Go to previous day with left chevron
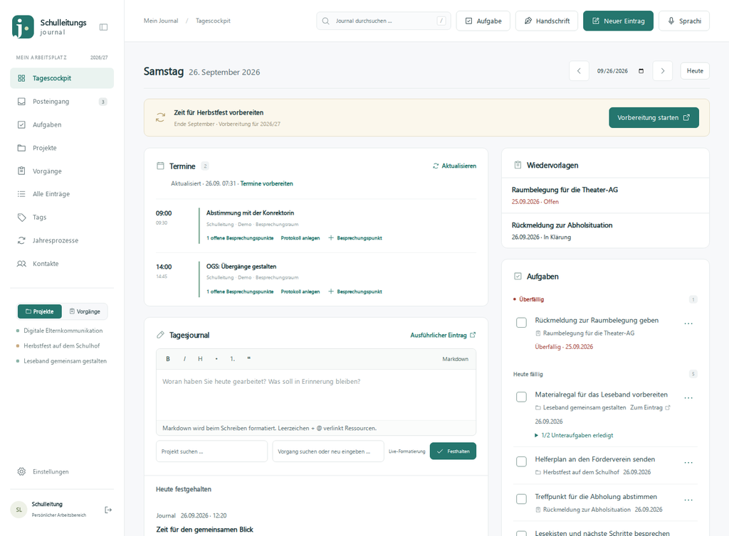This screenshot has width=729, height=536. click(579, 71)
